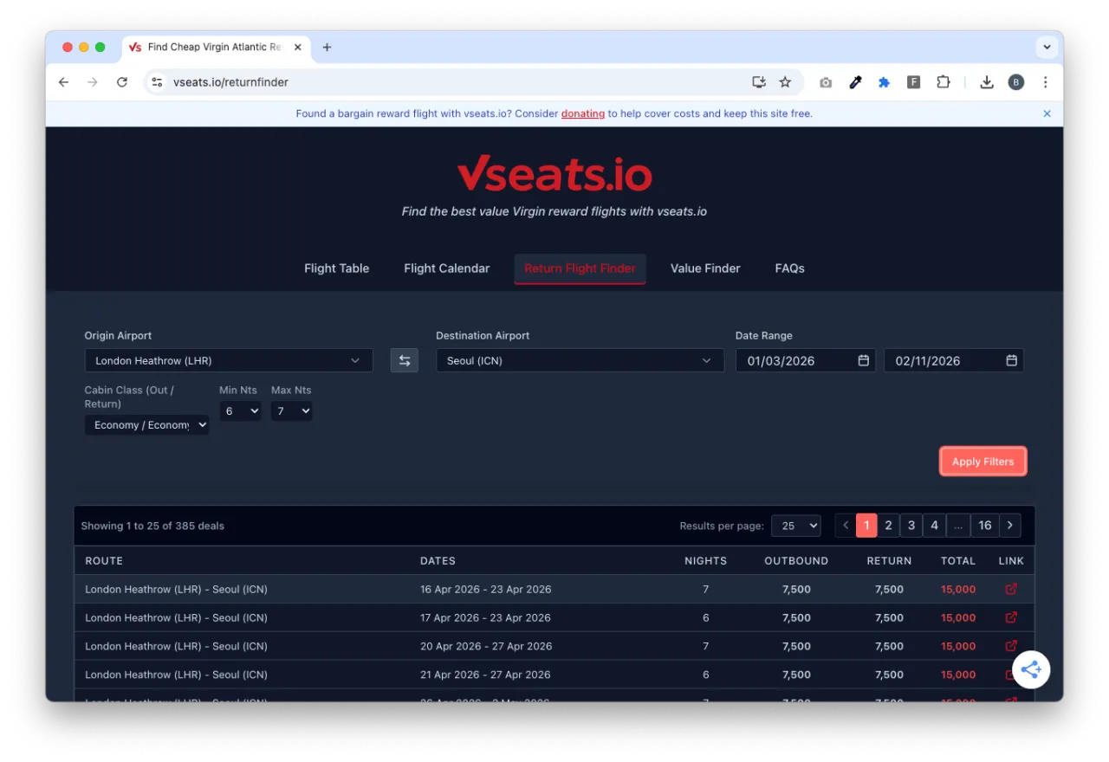Open calendar picker for 01/03/2026 start date
The image size is (1109, 762).
tap(863, 360)
